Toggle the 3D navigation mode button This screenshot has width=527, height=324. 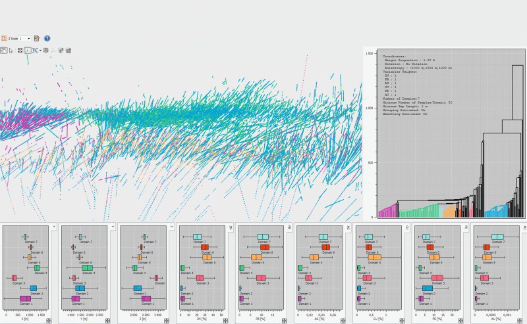[4, 51]
